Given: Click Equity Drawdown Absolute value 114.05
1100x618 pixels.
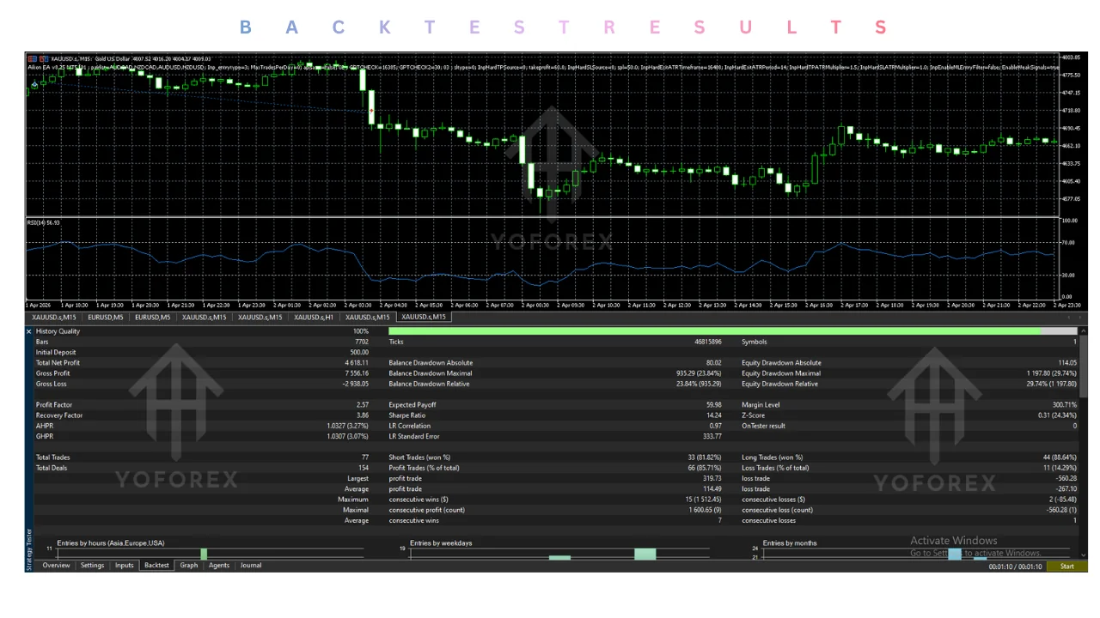Looking at the screenshot, I should [x=1066, y=363].
